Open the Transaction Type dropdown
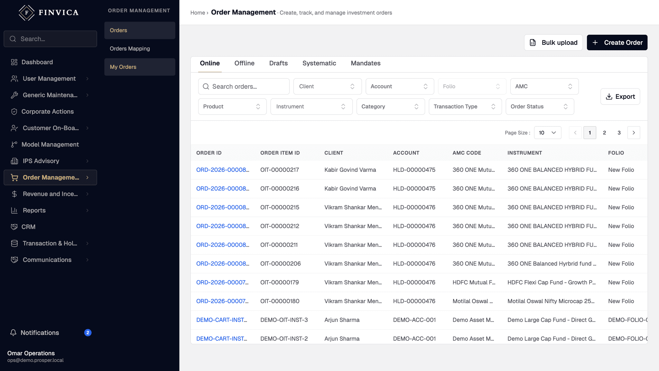659x371 pixels. tap(465, 107)
